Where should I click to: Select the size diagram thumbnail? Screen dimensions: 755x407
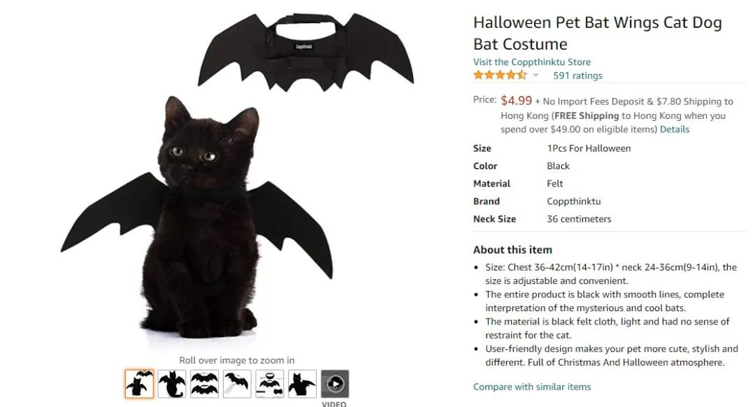[270, 384]
